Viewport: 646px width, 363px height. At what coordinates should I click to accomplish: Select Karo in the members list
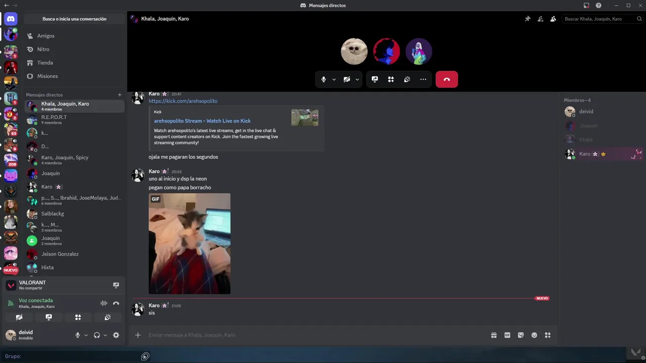click(x=604, y=154)
